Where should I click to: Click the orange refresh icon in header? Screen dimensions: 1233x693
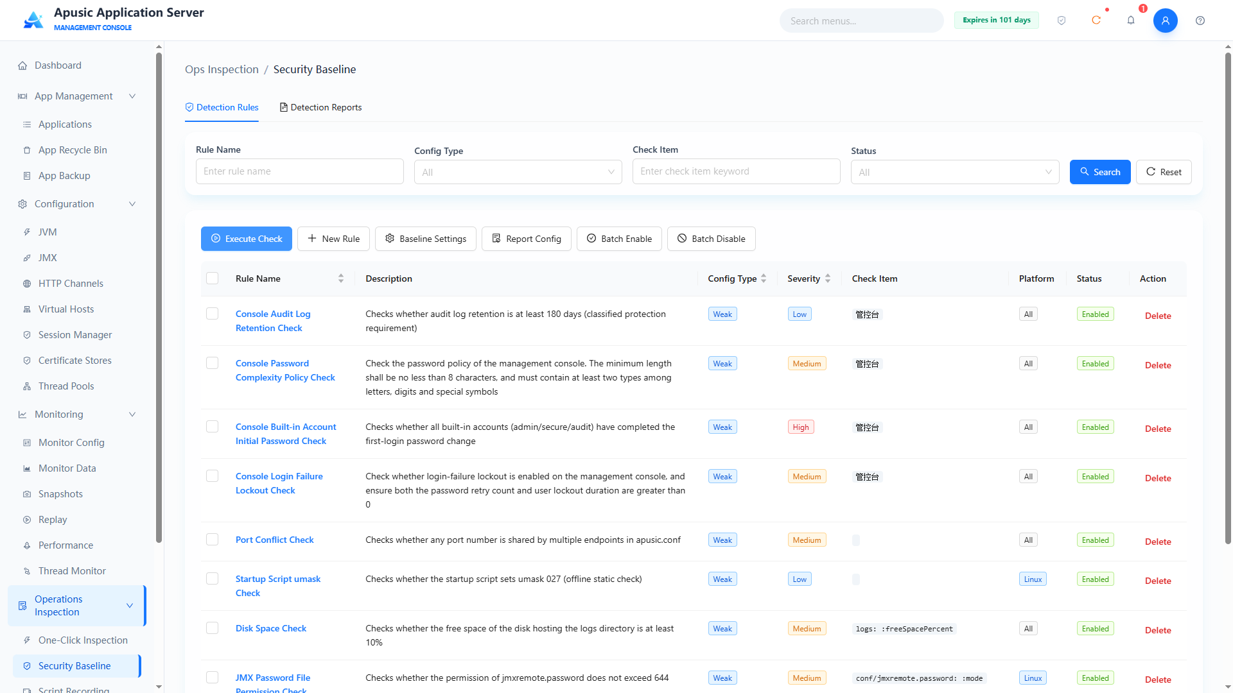[1096, 21]
